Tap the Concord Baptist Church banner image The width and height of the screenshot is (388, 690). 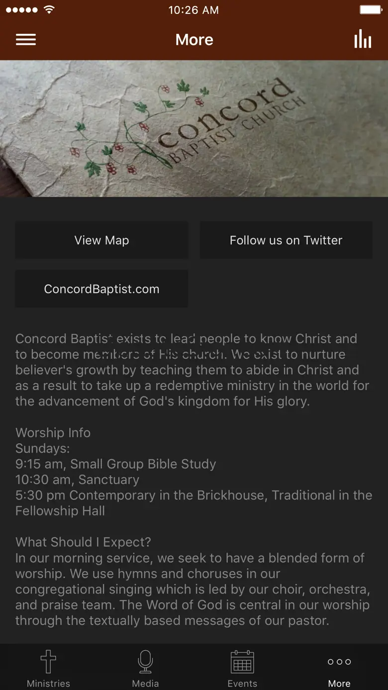click(x=194, y=128)
